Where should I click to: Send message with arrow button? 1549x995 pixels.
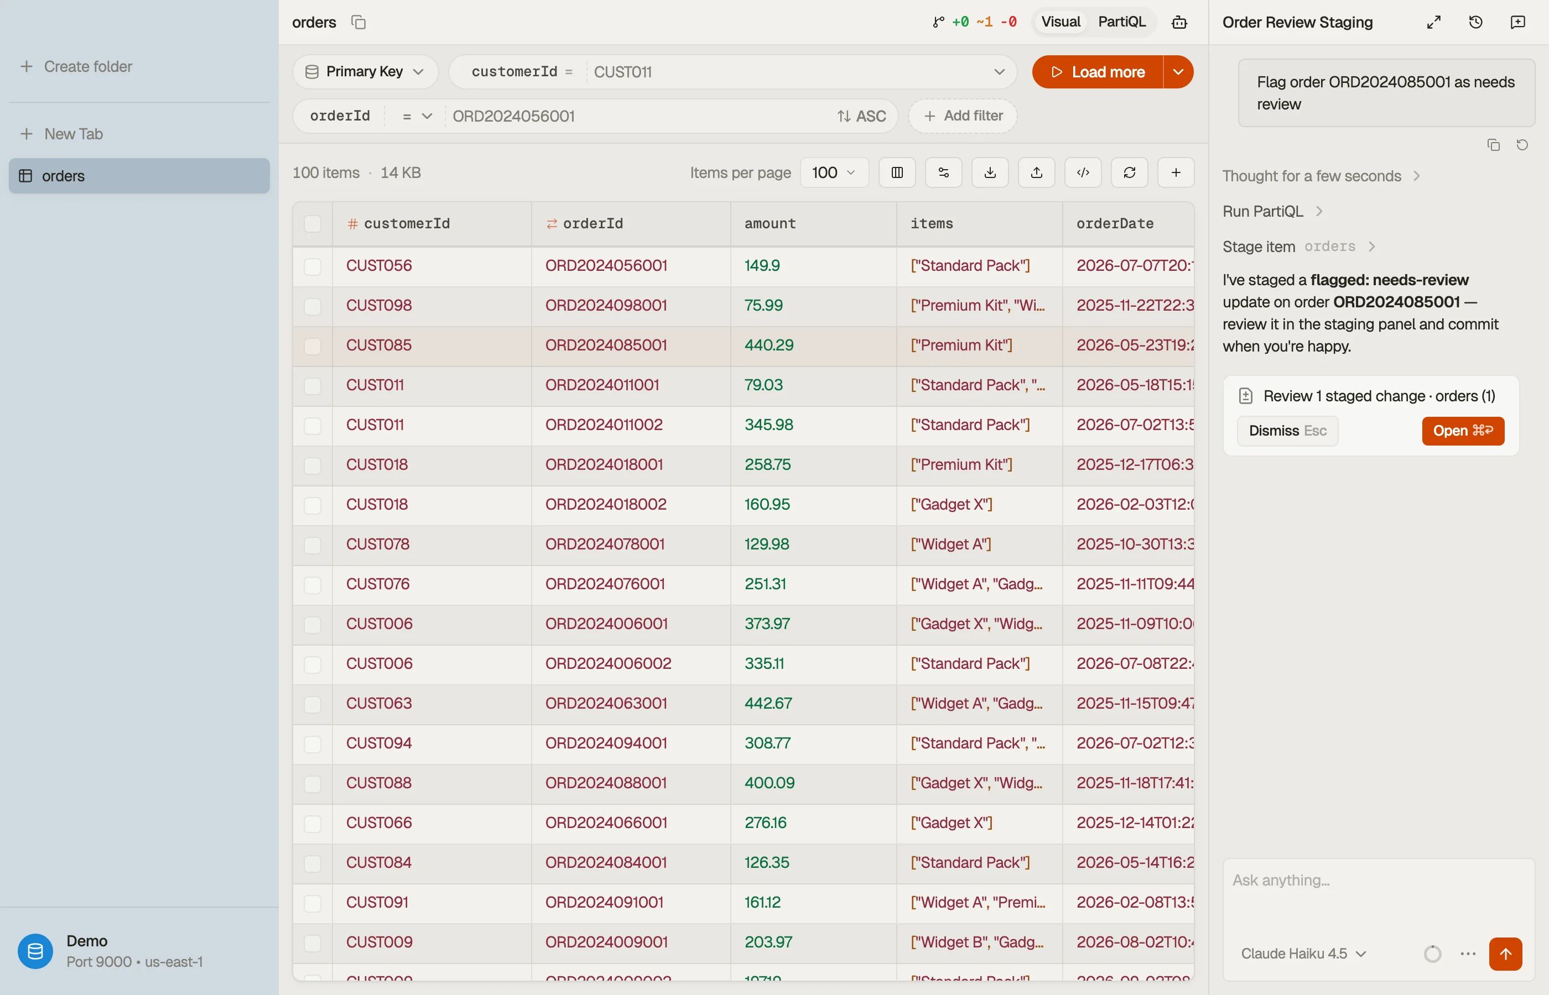coord(1506,954)
